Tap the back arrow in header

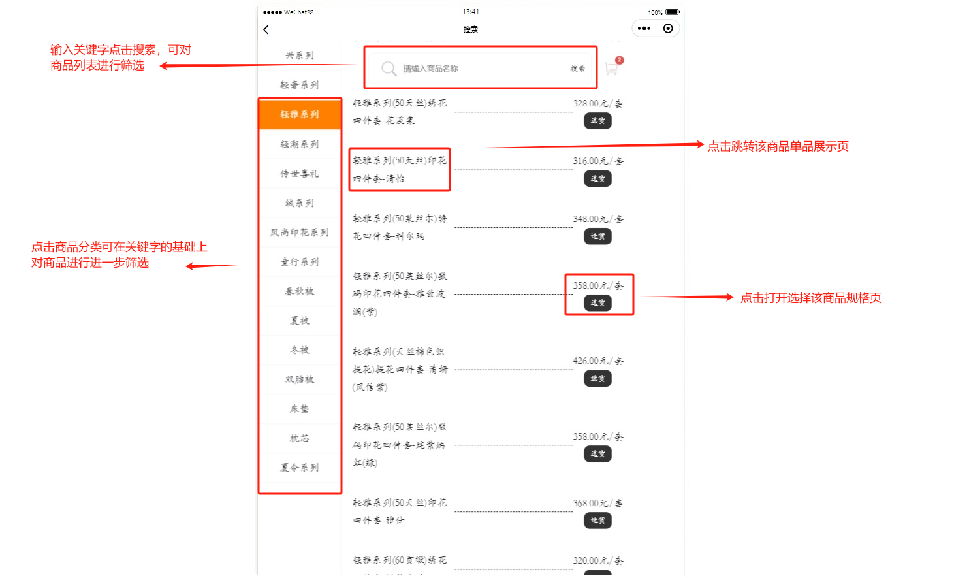point(266,29)
